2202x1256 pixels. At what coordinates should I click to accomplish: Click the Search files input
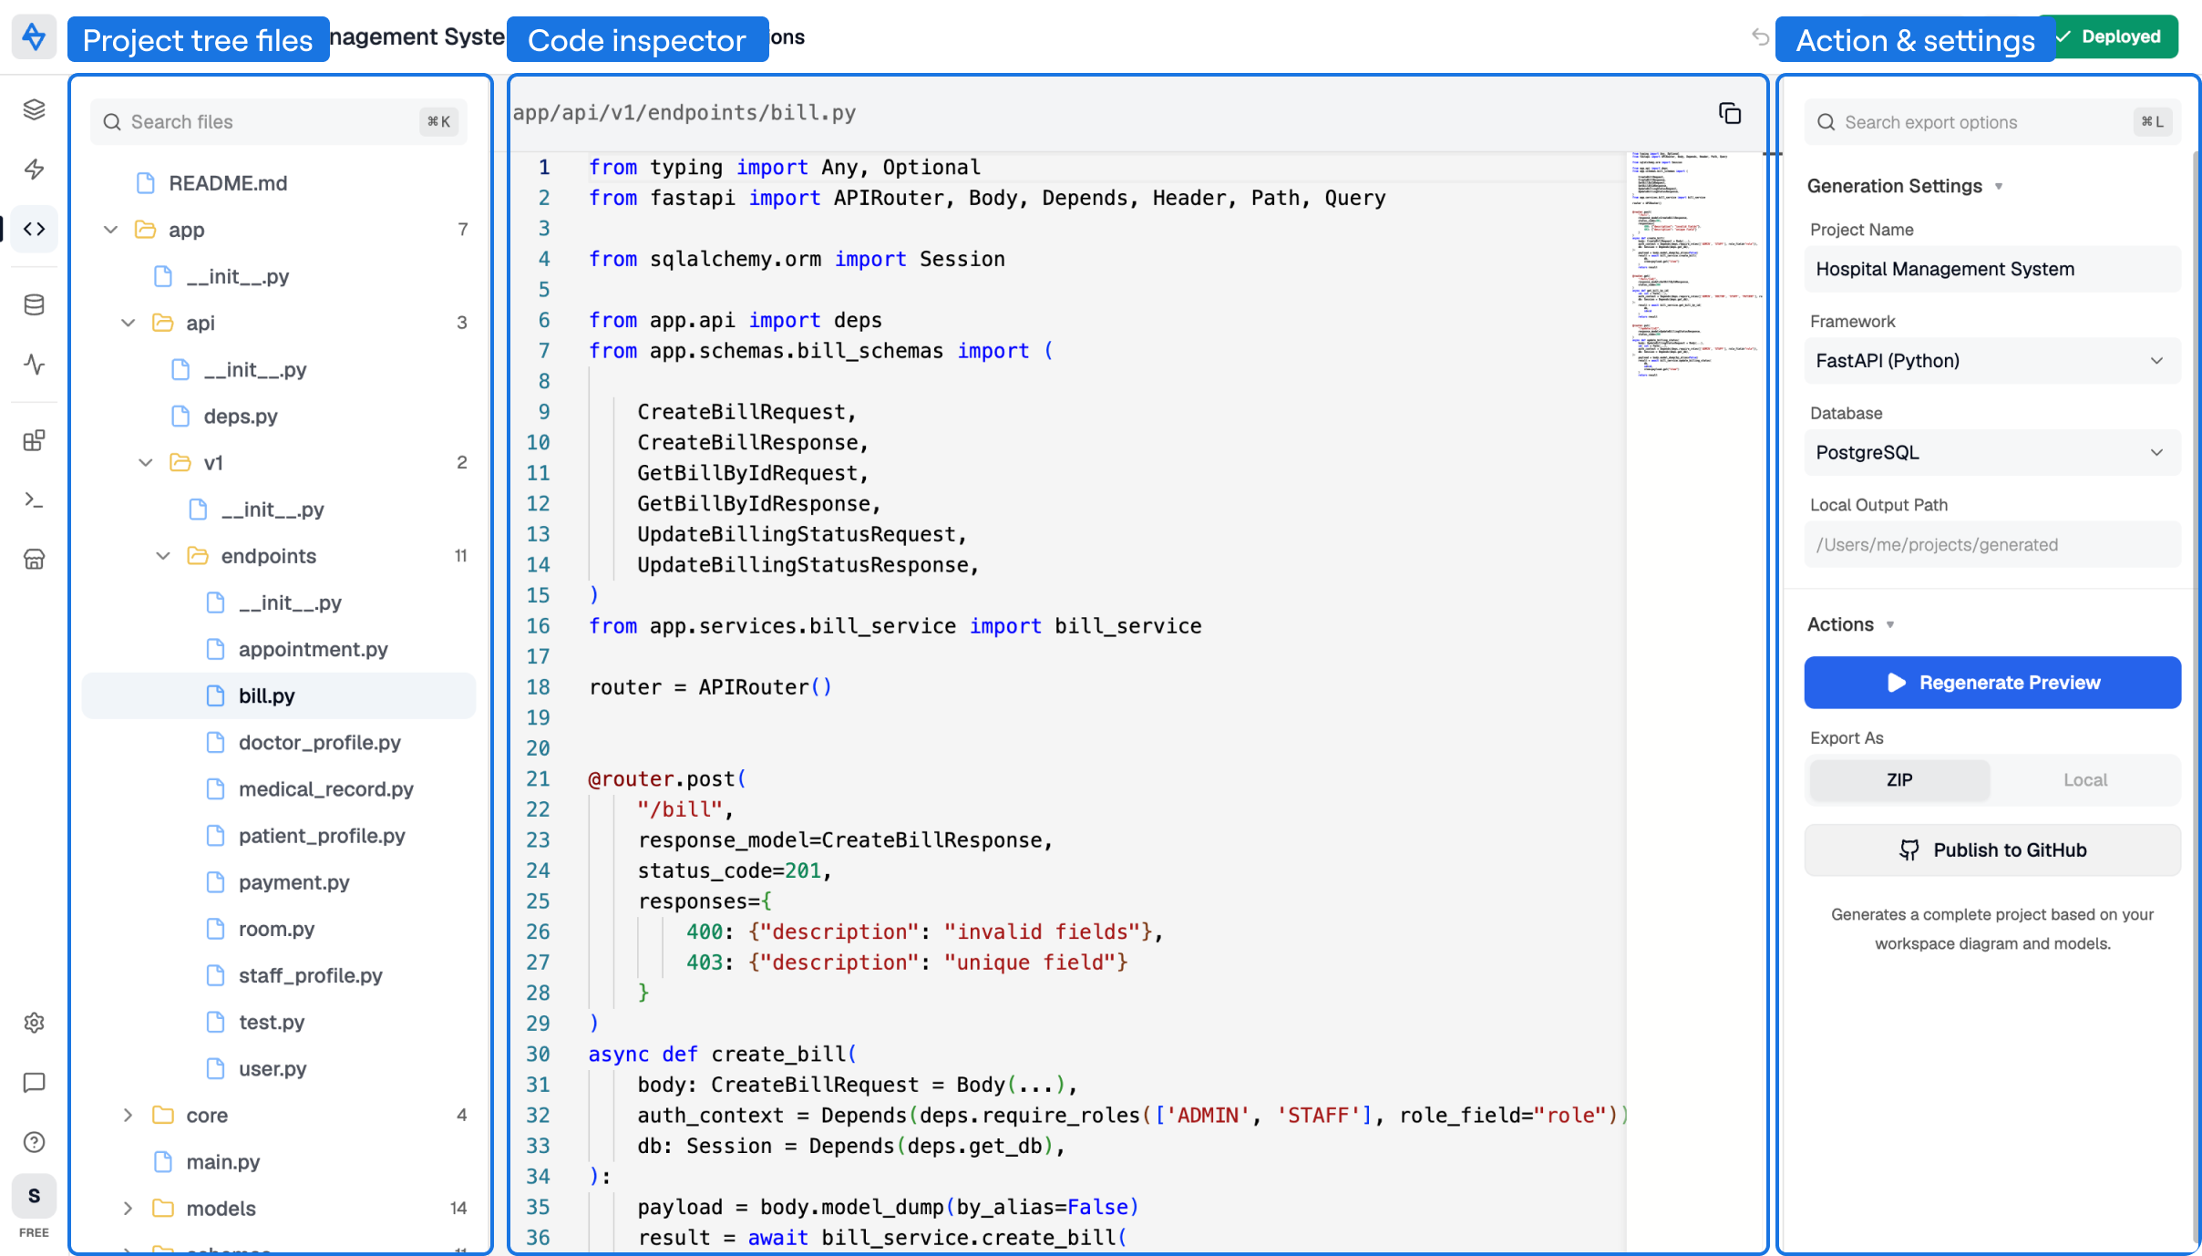point(279,122)
